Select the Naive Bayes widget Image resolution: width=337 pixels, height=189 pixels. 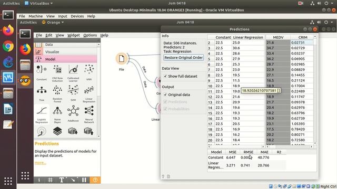click(x=57, y=114)
